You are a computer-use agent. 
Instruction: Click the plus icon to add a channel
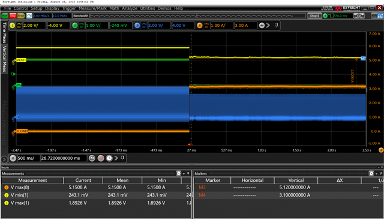(262, 25)
